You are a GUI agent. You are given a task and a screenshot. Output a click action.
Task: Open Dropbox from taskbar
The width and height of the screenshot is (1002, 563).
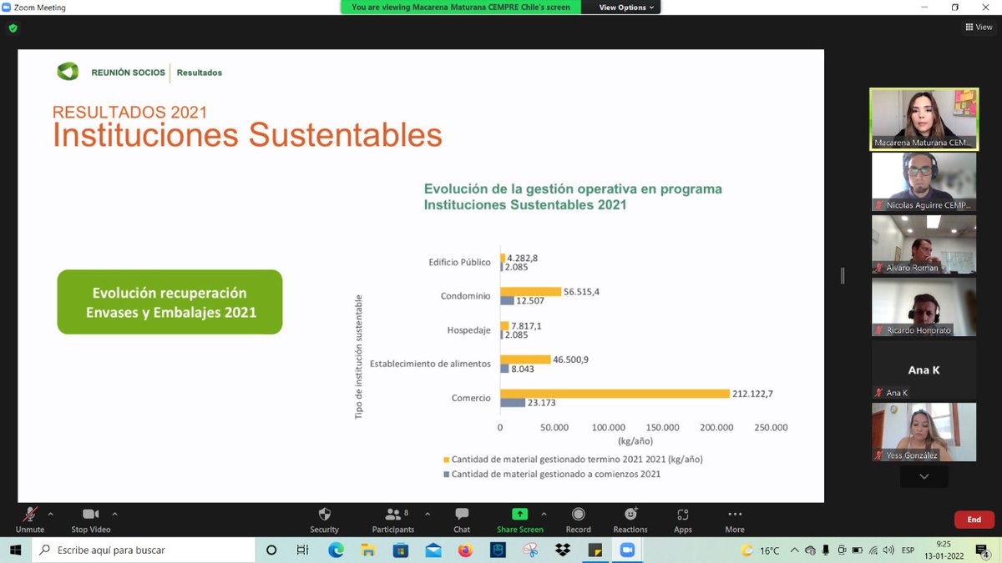point(563,550)
